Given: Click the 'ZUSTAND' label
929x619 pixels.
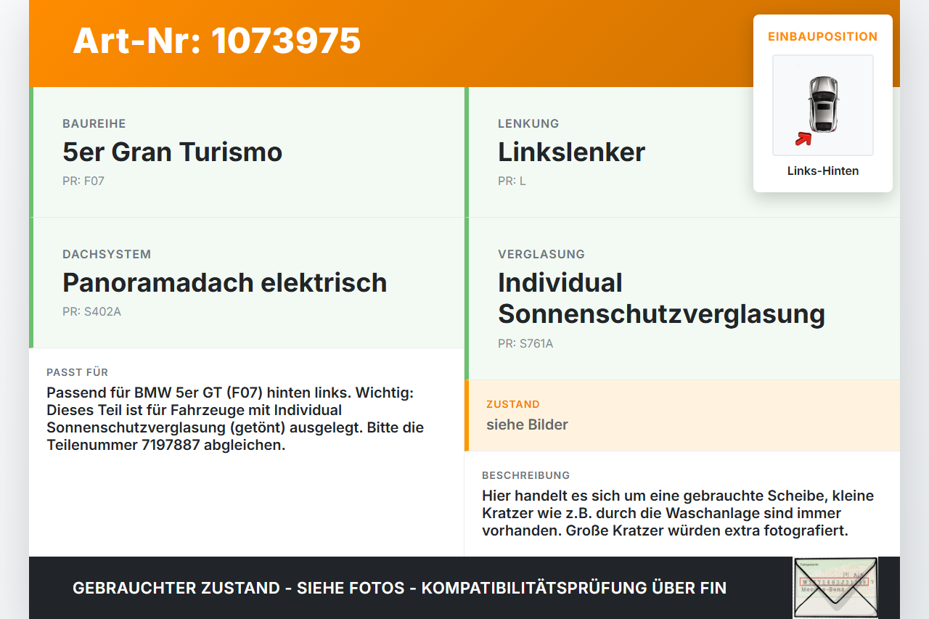Looking at the screenshot, I should point(513,404).
